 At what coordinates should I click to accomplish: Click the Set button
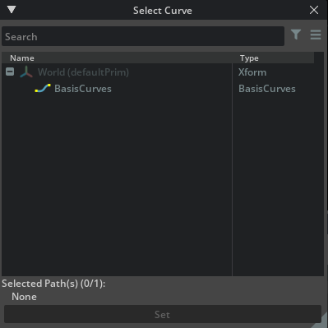pyautogui.click(x=163, y=314)
